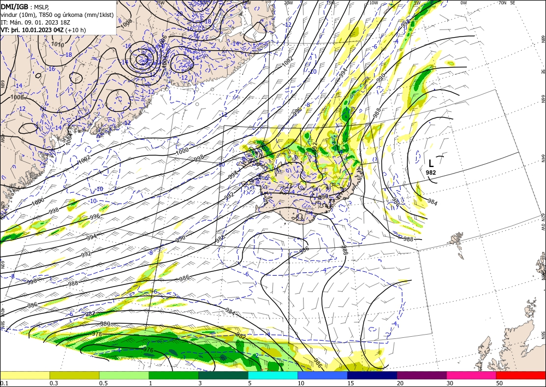Click the 'VT: þri. 10.01.2023 04Z (+10 h)' line
546x387 pixels.
click(x=43, y=30)
